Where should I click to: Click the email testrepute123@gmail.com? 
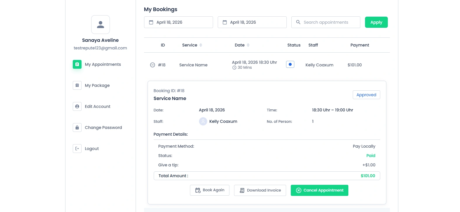101,48
